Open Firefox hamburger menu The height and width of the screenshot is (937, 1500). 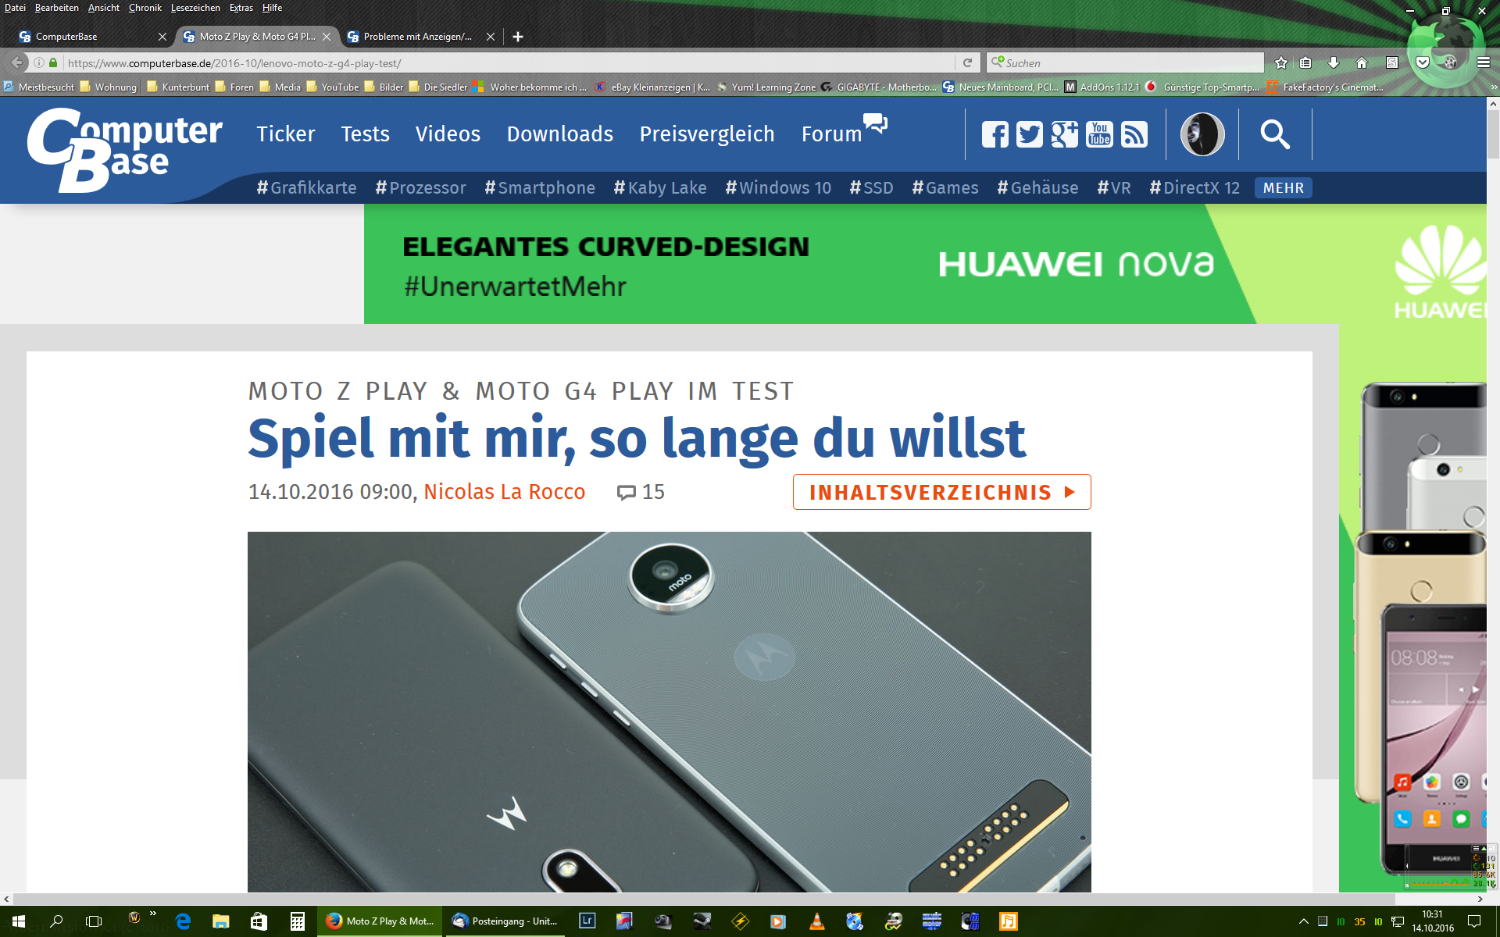[1484, 62]
